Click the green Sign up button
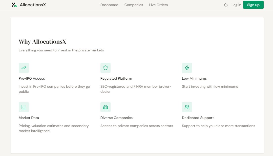The height and width of the screenshot is (156, 273). 253,5
